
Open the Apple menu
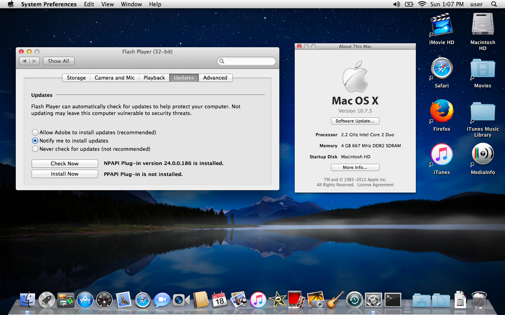click(x=11, y=4)
